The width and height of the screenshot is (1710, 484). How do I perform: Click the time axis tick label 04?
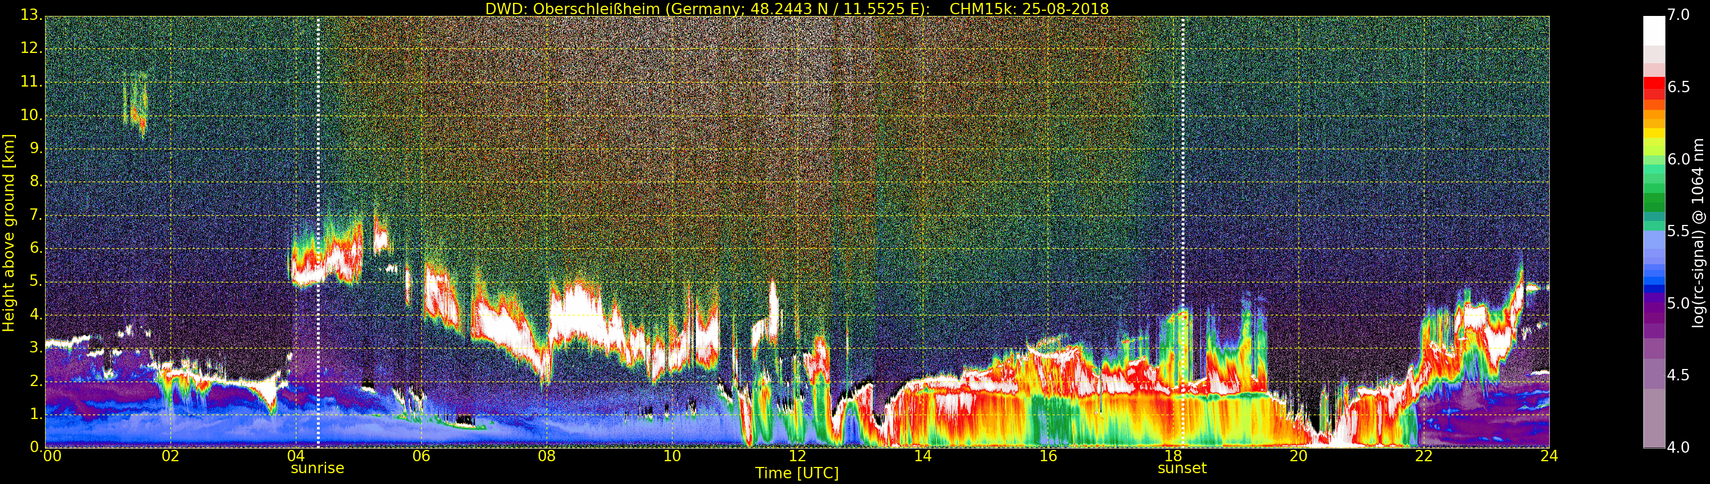(x=296, y=456)
